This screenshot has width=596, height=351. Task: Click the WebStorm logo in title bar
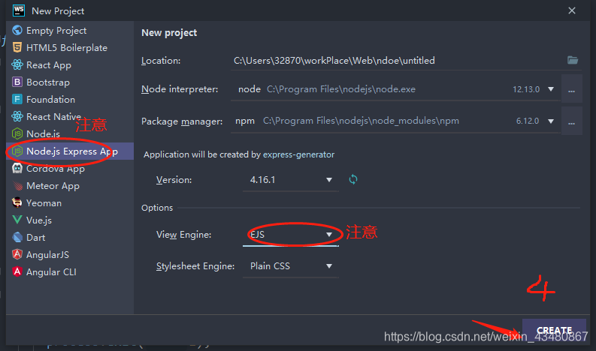coord(18,10)
